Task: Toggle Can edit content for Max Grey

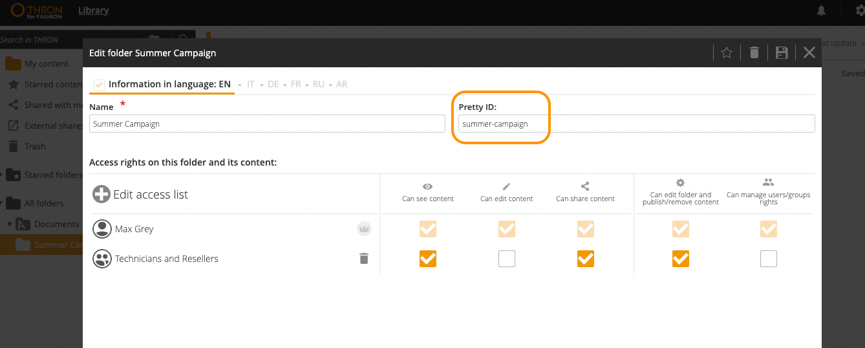Action: point(507,229)
